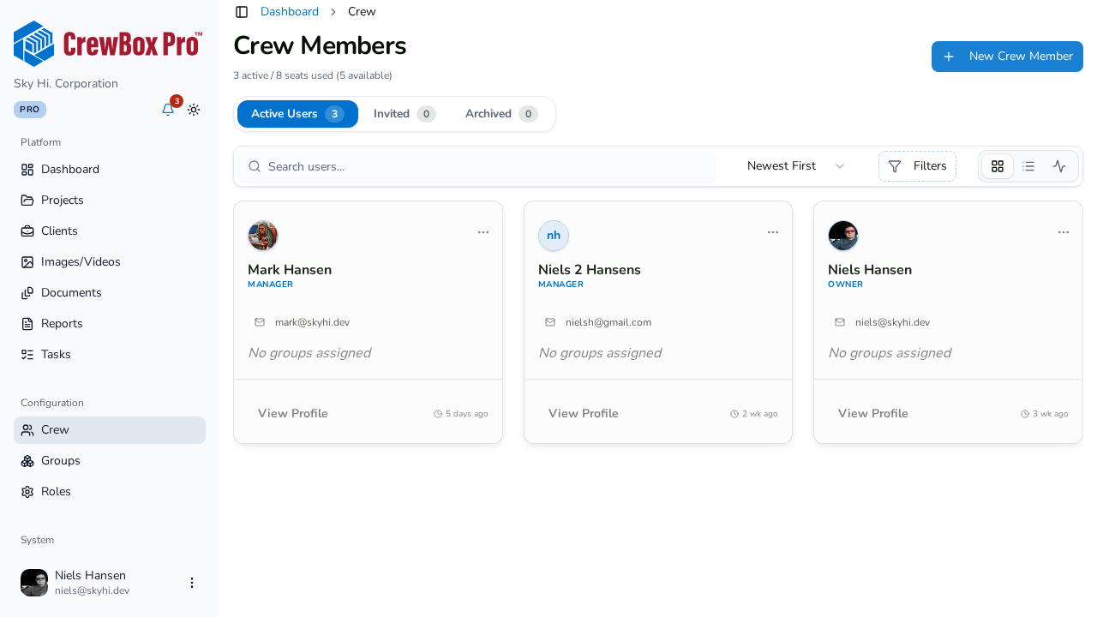Go to Reports in the sidebar
This screenshot has height=617, width=1097.
110,324
